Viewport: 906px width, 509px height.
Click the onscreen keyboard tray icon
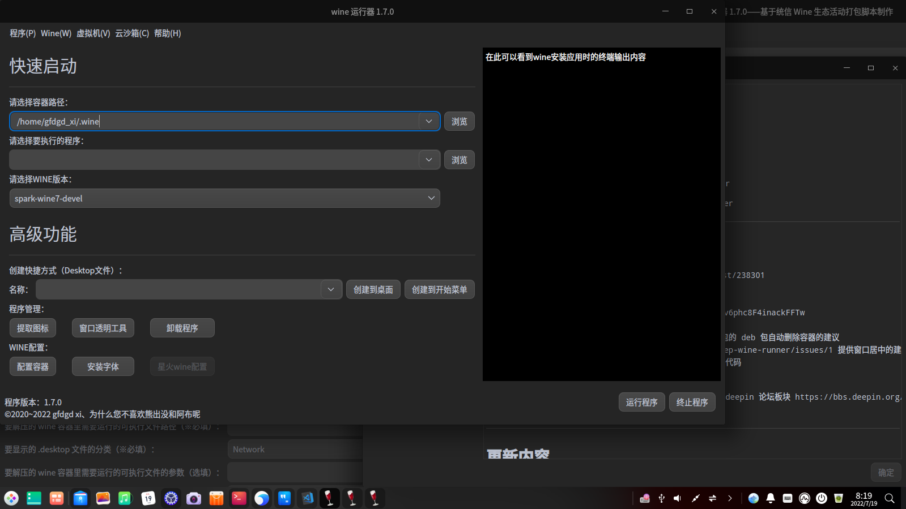(x=788, y=498)
